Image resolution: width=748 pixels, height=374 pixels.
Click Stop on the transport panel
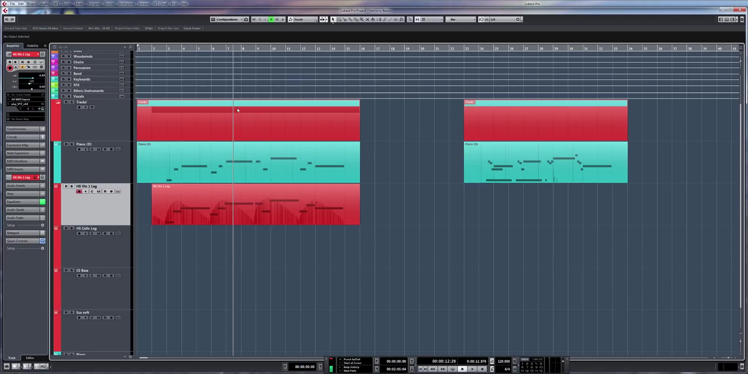pos(462,369)
